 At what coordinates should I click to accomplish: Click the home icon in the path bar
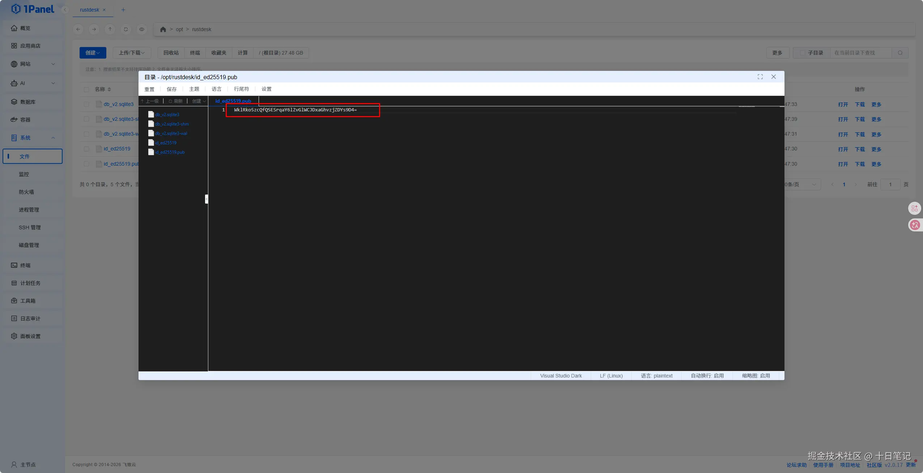point(163,29)
